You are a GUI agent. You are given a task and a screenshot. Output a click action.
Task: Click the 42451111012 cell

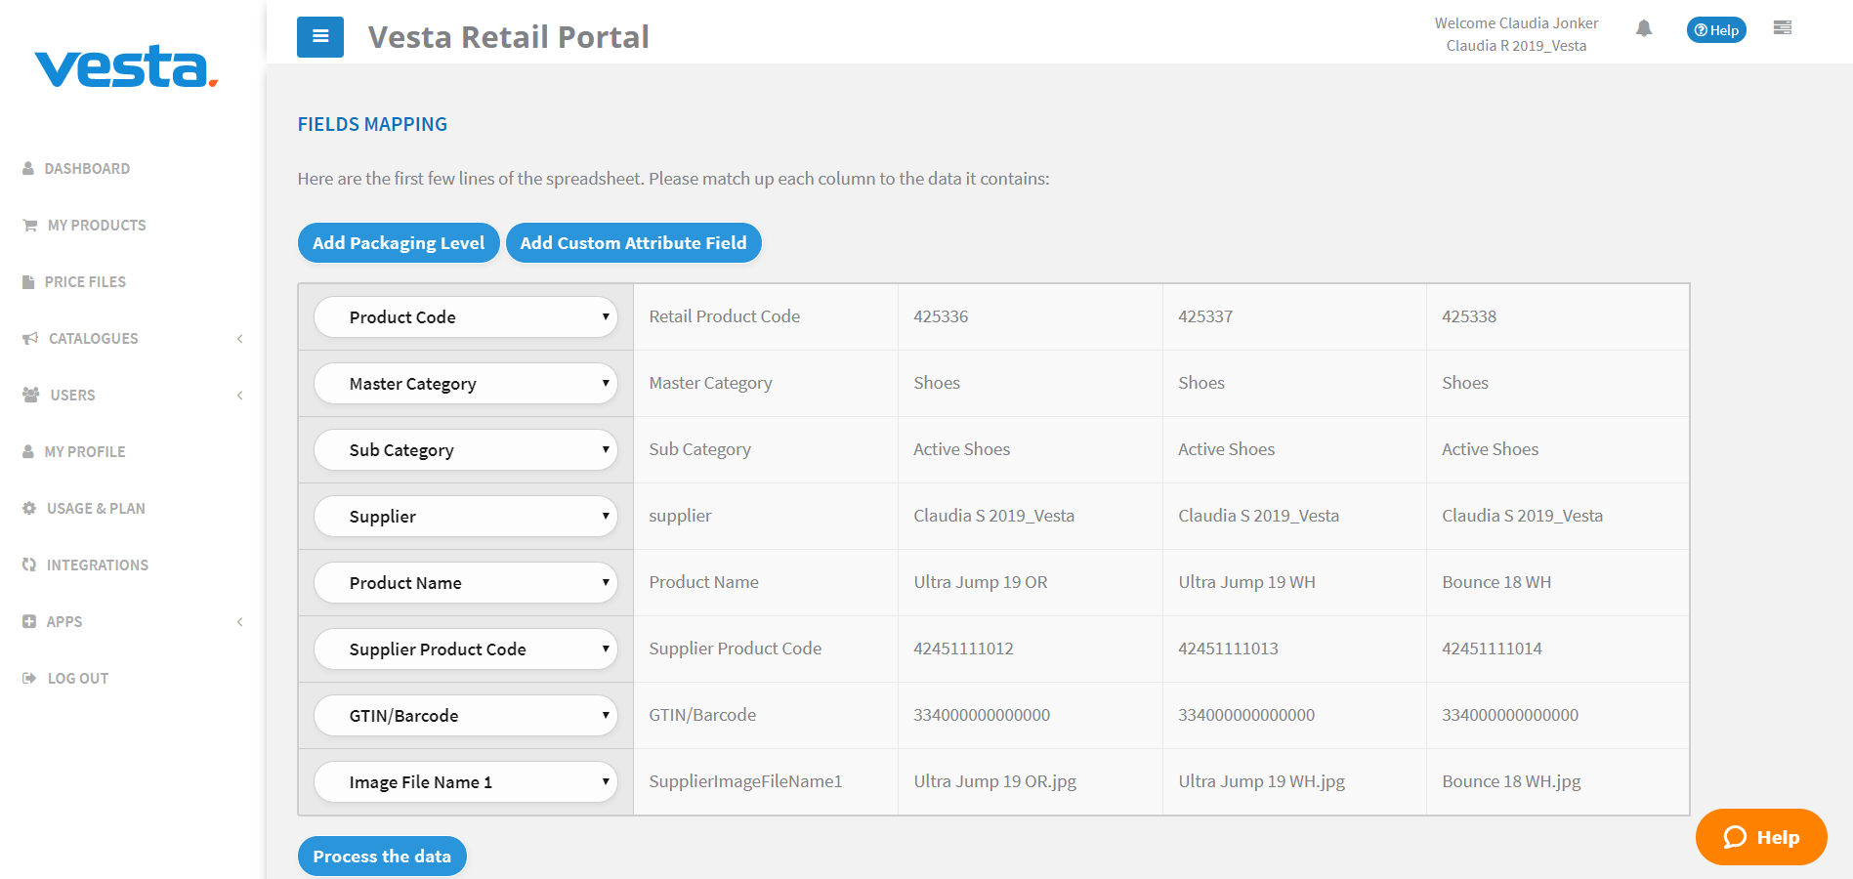point(1030,649)
